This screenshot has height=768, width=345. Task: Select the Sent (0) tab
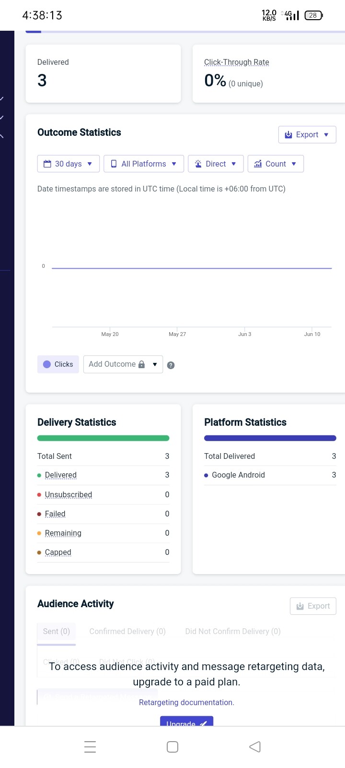click(x=57, y=632)
